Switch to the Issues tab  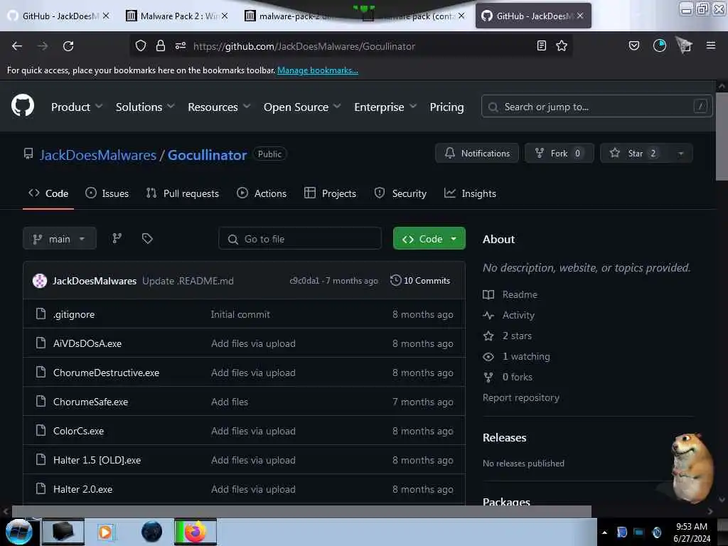click(x=107, y=193)
